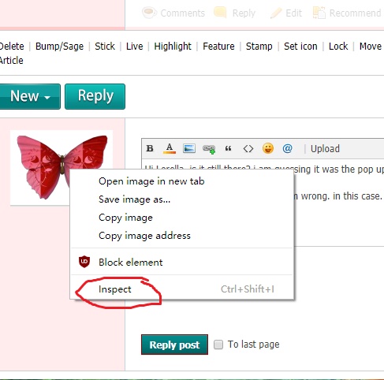Click the Set icon moderation link
The image size is (384, 380).
click(x=300, y=47)
